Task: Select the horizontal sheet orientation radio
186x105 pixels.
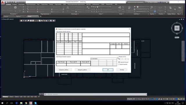Action: pyautogui.click(x=119, y=62)
